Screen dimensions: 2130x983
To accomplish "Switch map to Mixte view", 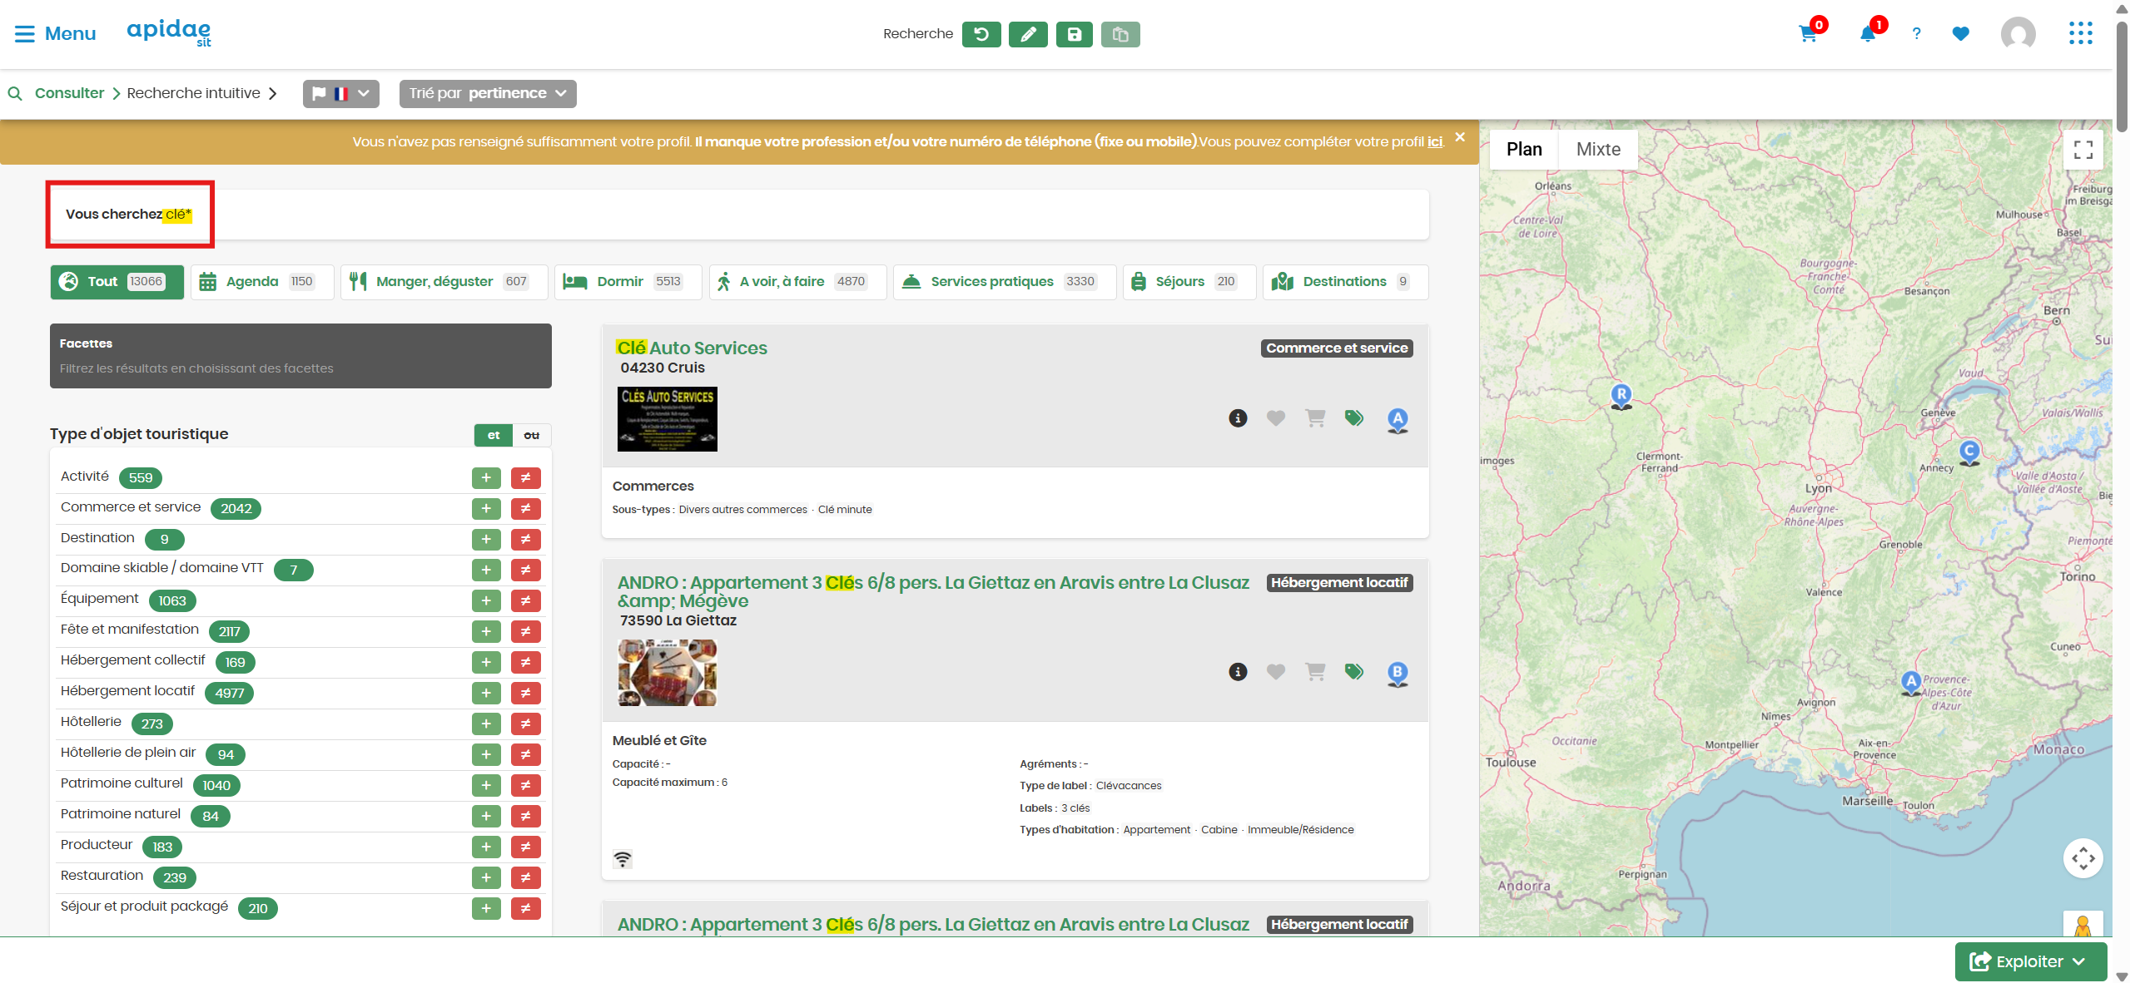I will point(1597,150).
